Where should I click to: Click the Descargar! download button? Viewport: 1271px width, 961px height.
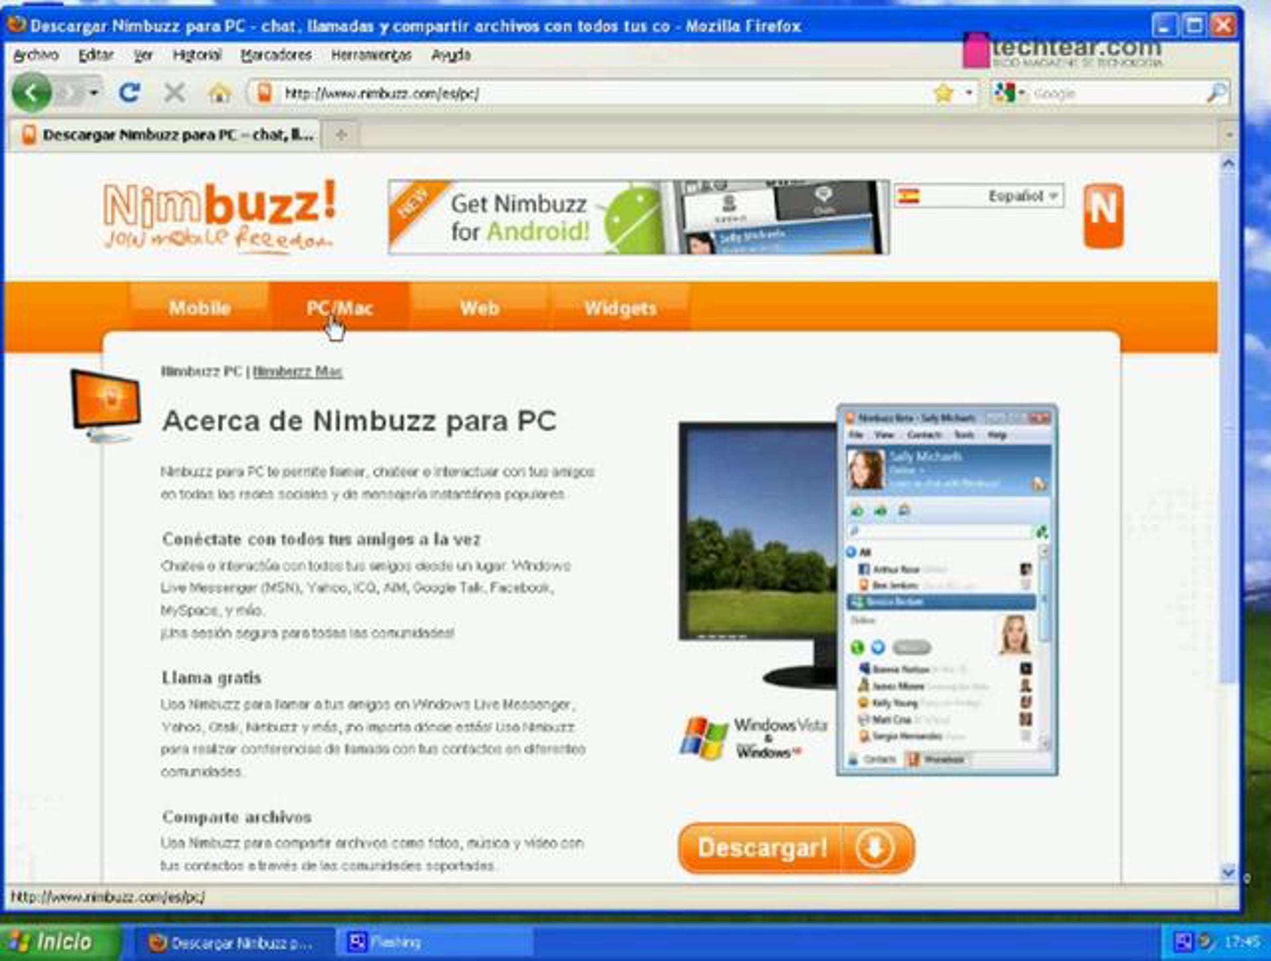pyautogui.click(x=796, y=848)
